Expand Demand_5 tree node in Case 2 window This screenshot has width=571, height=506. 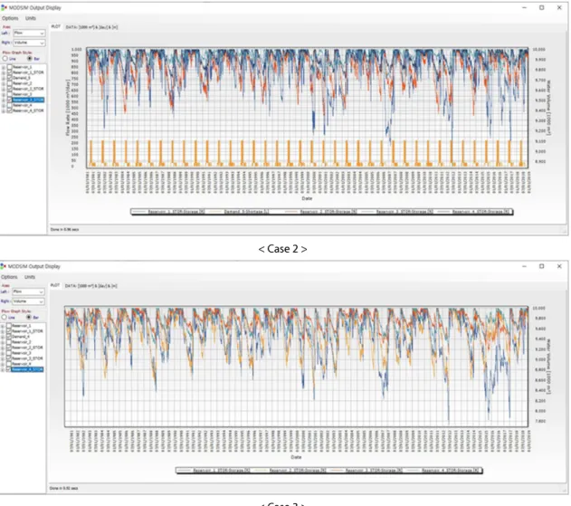[4, 79]
